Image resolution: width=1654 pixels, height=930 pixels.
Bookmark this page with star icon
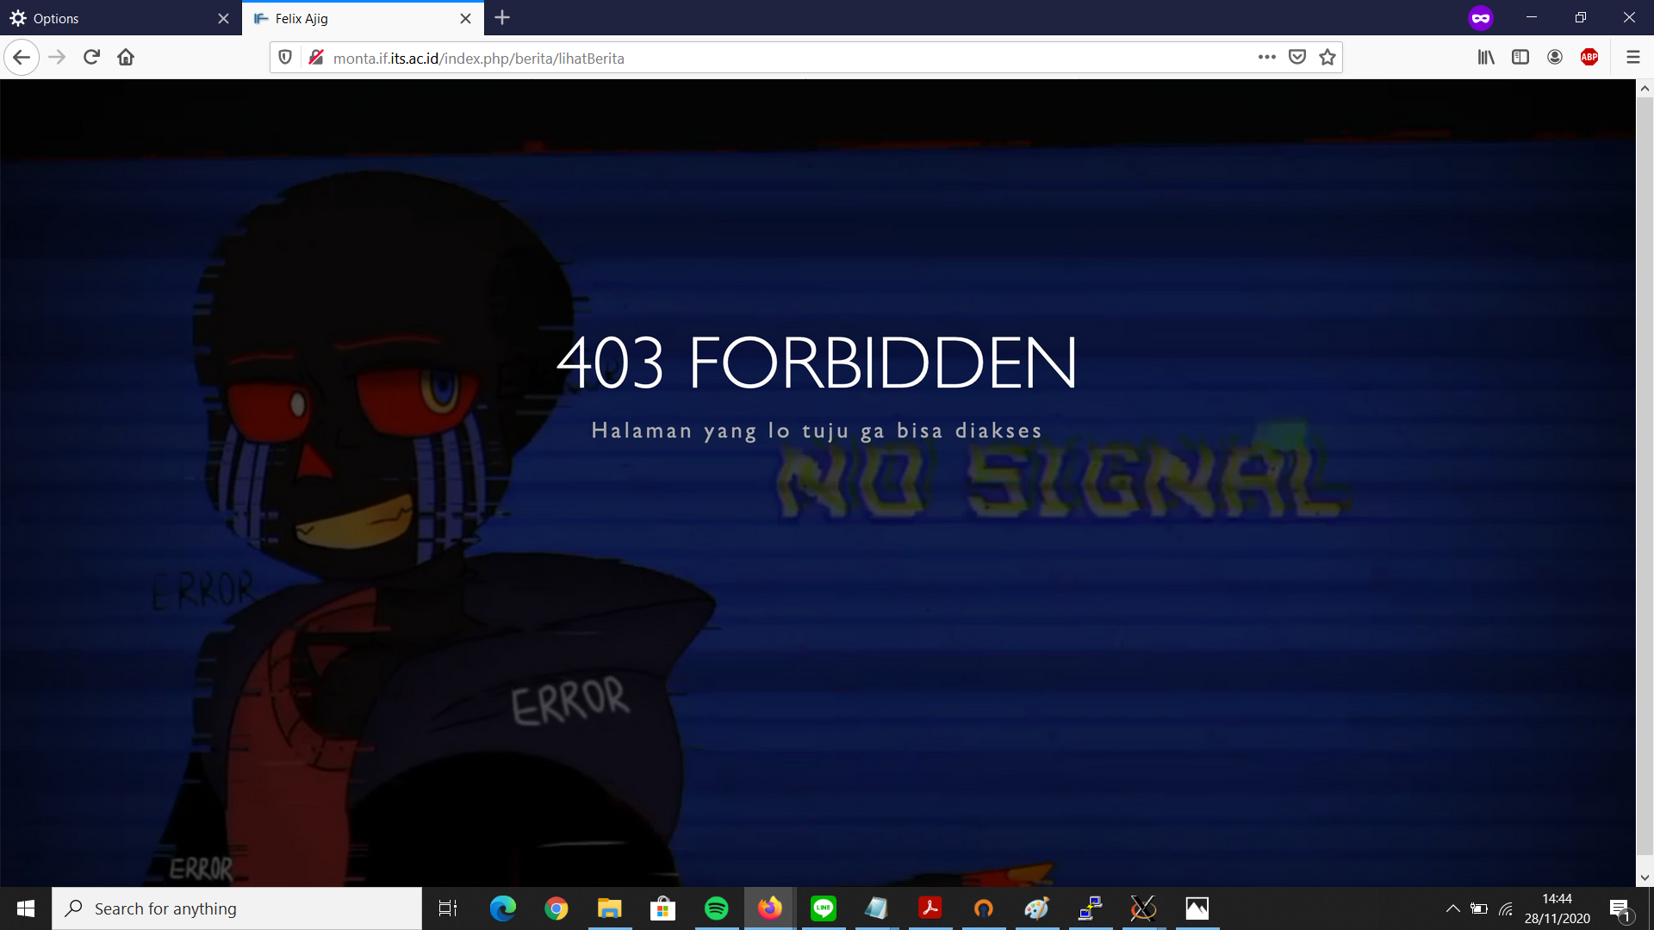(x=1328, y=58)
